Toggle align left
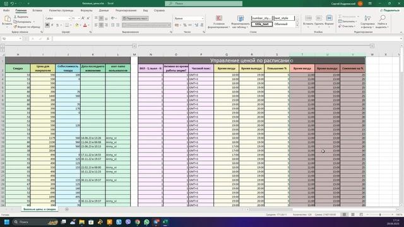404x227 pixels. coord(96,25)
